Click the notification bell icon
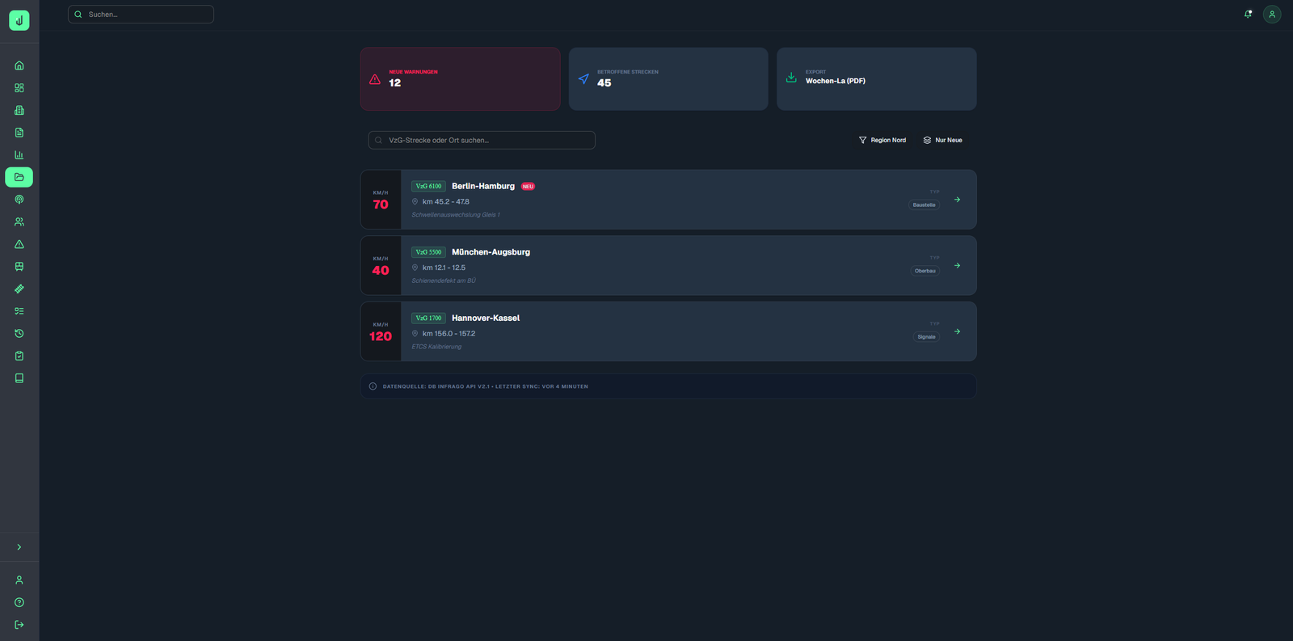Viewport: 1293px width, 641px height. coord(1248,14)
